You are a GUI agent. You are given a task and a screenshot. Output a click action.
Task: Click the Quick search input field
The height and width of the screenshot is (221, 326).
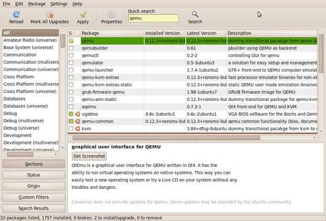pos(154,18)
